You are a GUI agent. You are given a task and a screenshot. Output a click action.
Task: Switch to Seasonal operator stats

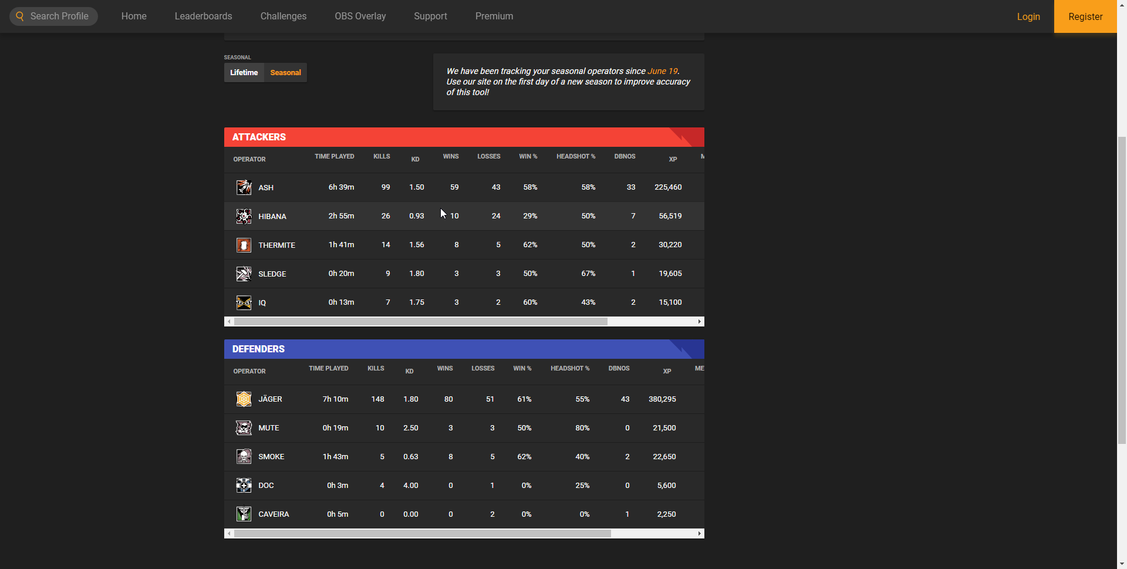(x=285, y=73)
